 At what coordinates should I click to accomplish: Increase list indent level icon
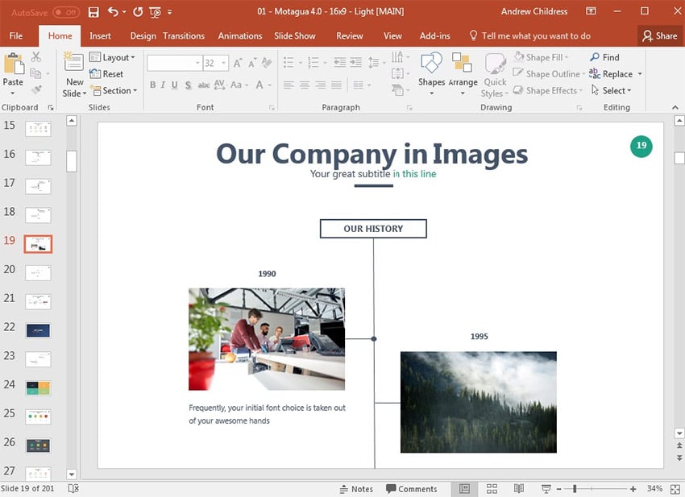(x=355, y=63)
